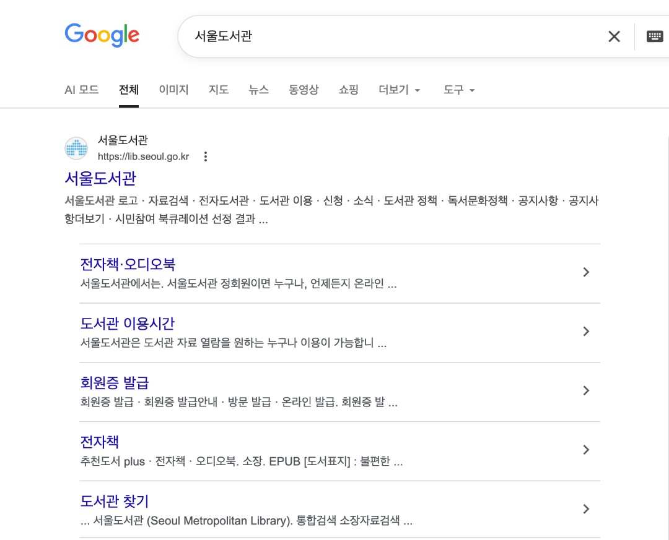669x540 pixels.
Task: Click the snippet 회원증 발급 · 회원증 발급안내
Action: point(239,402)
